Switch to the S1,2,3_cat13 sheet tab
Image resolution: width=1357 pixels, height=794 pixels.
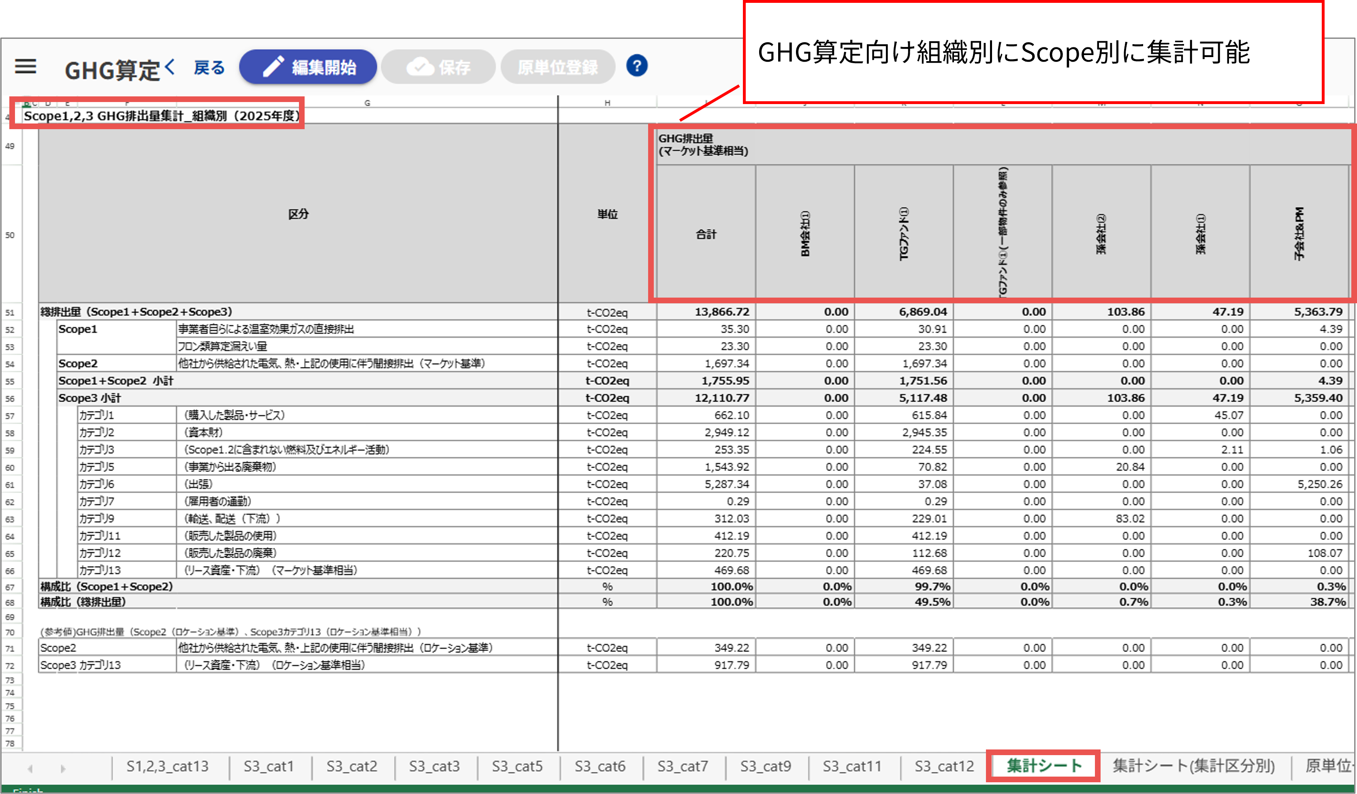coord(167,766)
